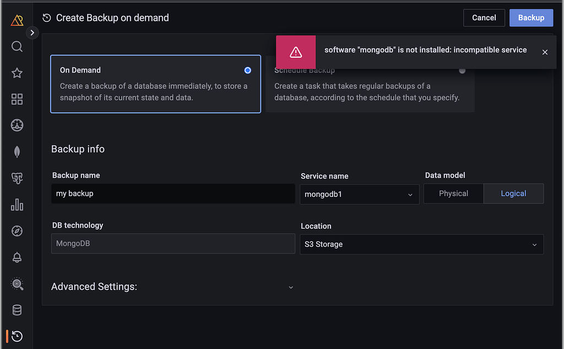Open the Service name dropdown

tap(359, 194)
